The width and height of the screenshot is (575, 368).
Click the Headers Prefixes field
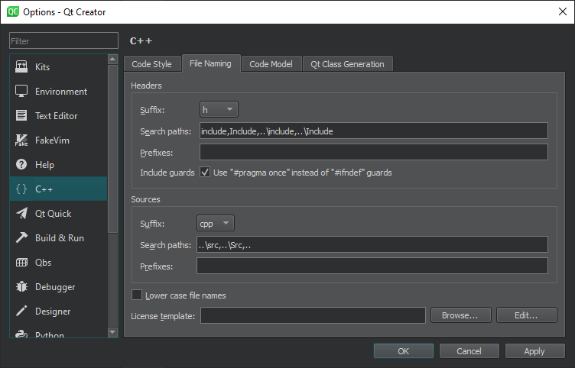coord(374,152)
